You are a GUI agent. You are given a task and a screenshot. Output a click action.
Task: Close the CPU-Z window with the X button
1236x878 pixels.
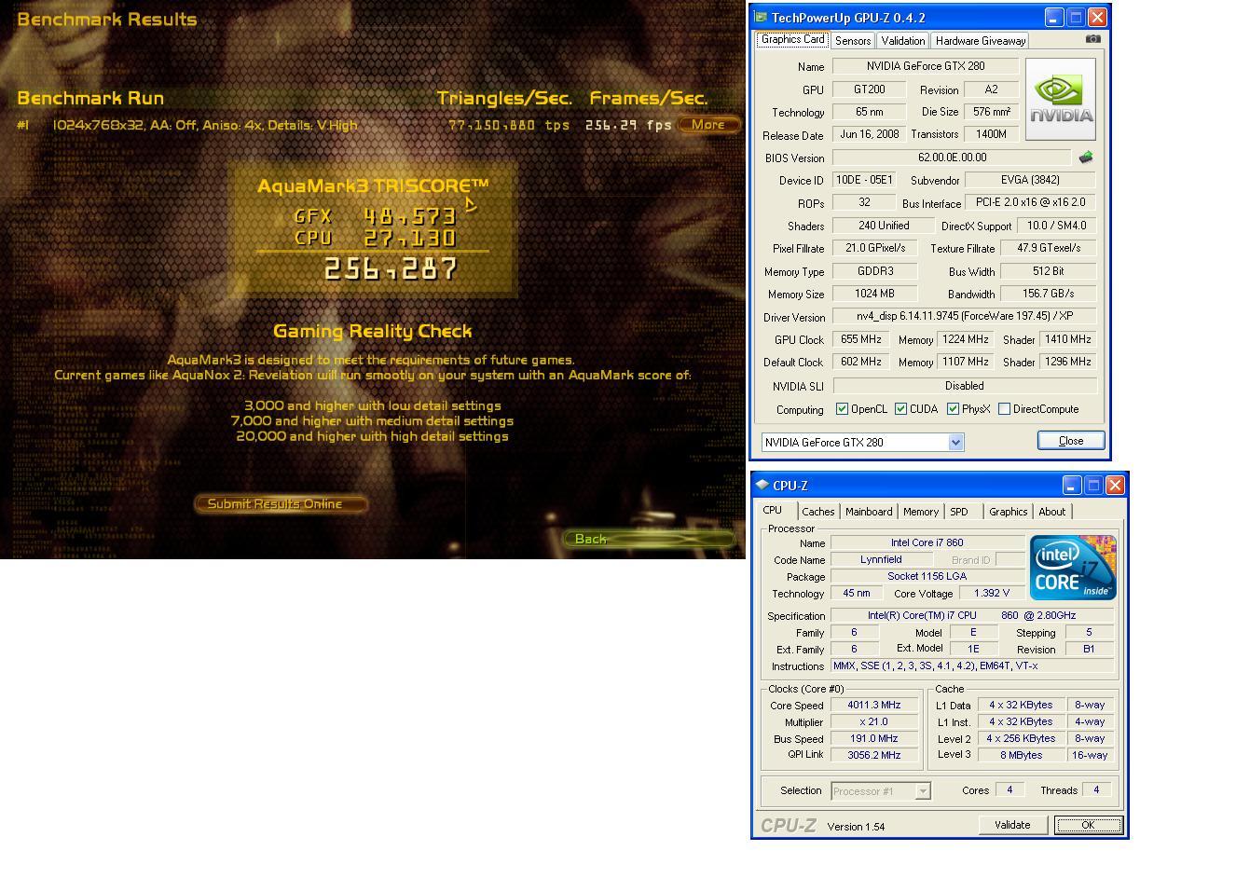coord(1115,485)
